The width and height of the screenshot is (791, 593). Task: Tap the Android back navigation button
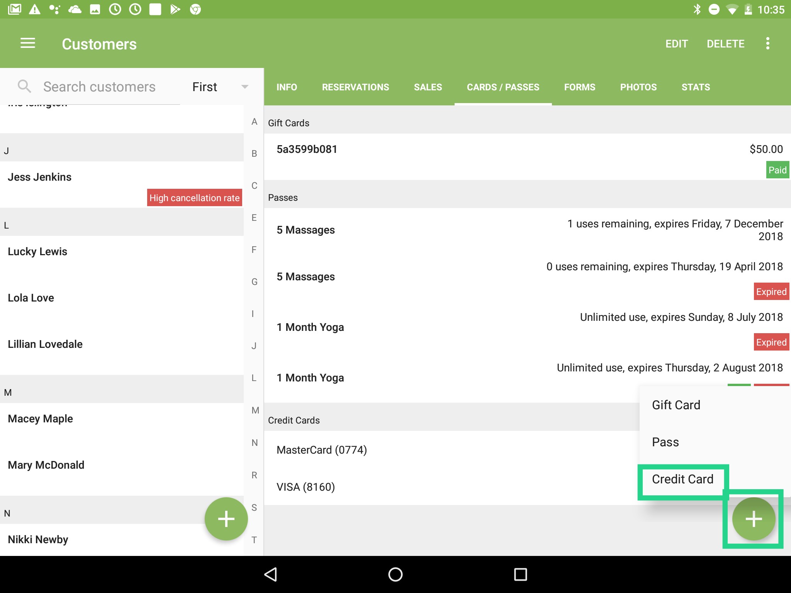click(271, 574)
